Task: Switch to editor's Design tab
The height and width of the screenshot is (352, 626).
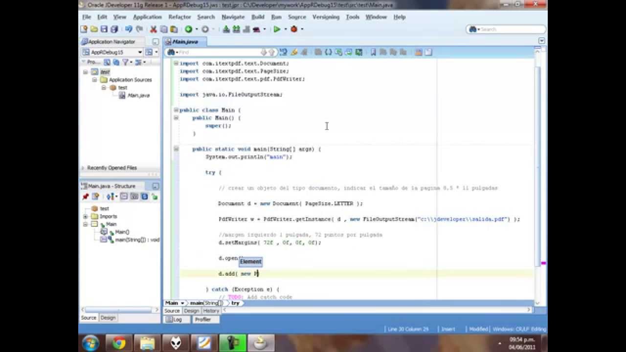Action: pos(191,311)
